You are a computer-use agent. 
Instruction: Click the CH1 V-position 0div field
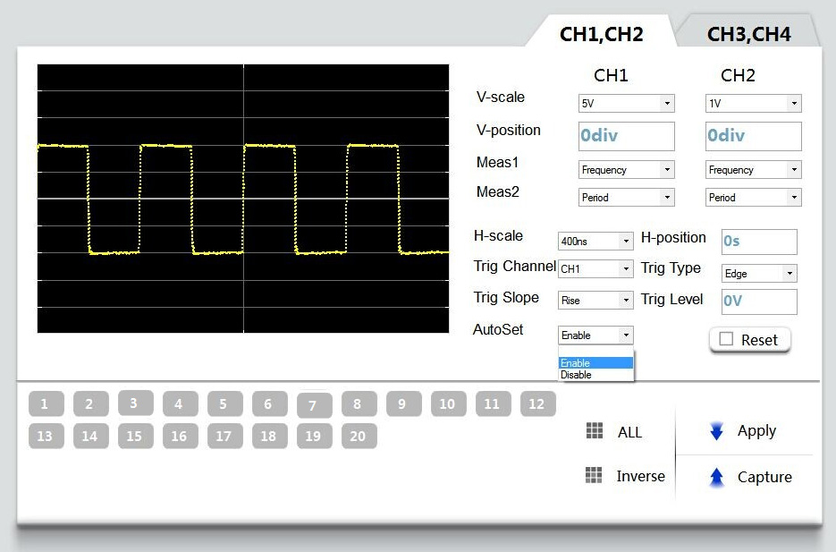pyautogui.click(x=626, y=136)
